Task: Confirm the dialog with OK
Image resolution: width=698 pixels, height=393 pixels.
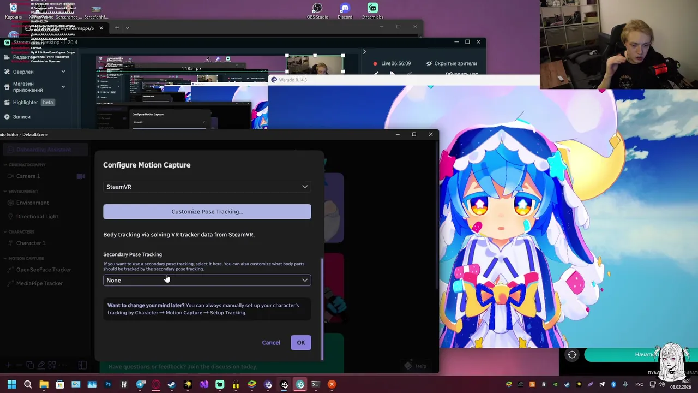Action: tap(301, 343)
